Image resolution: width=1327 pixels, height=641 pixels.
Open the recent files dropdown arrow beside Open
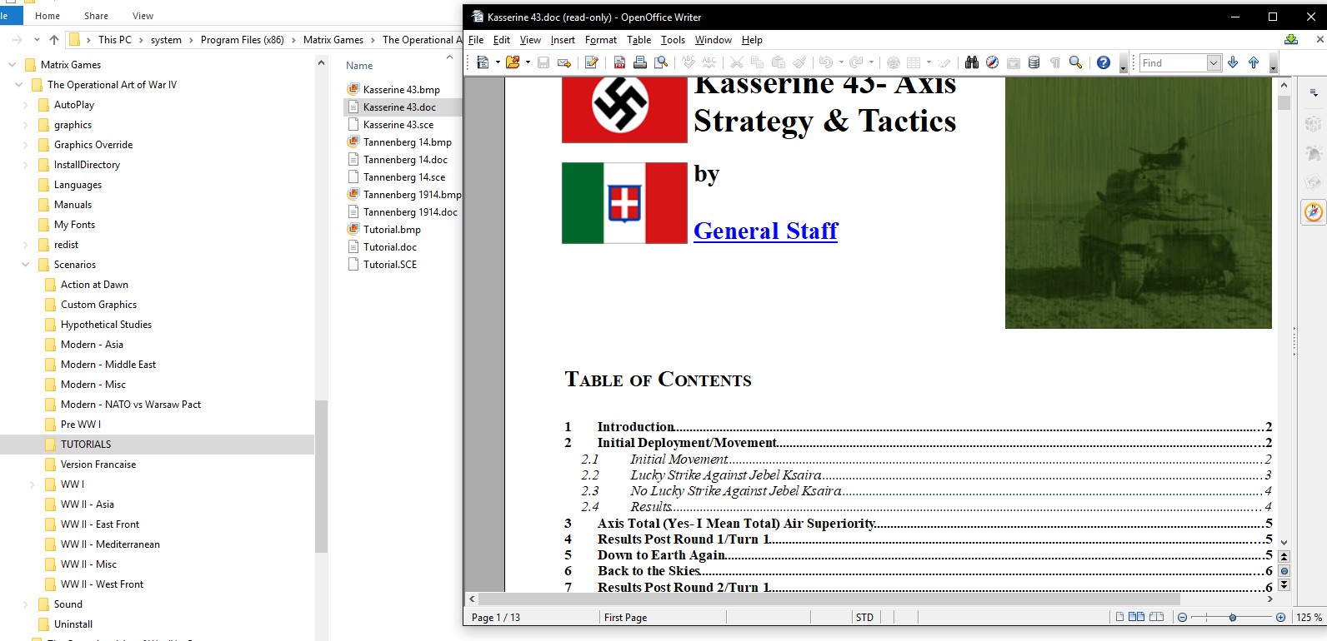tap(528, 62)
